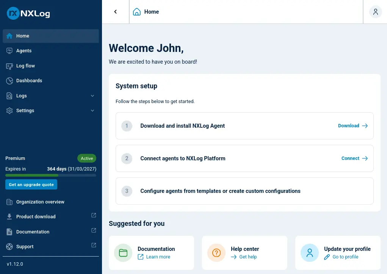Click the Logs search document icon

[9, 96]
